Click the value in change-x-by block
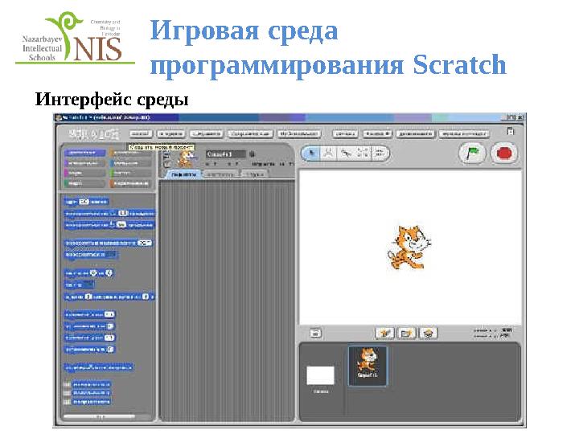 point(109,314)
